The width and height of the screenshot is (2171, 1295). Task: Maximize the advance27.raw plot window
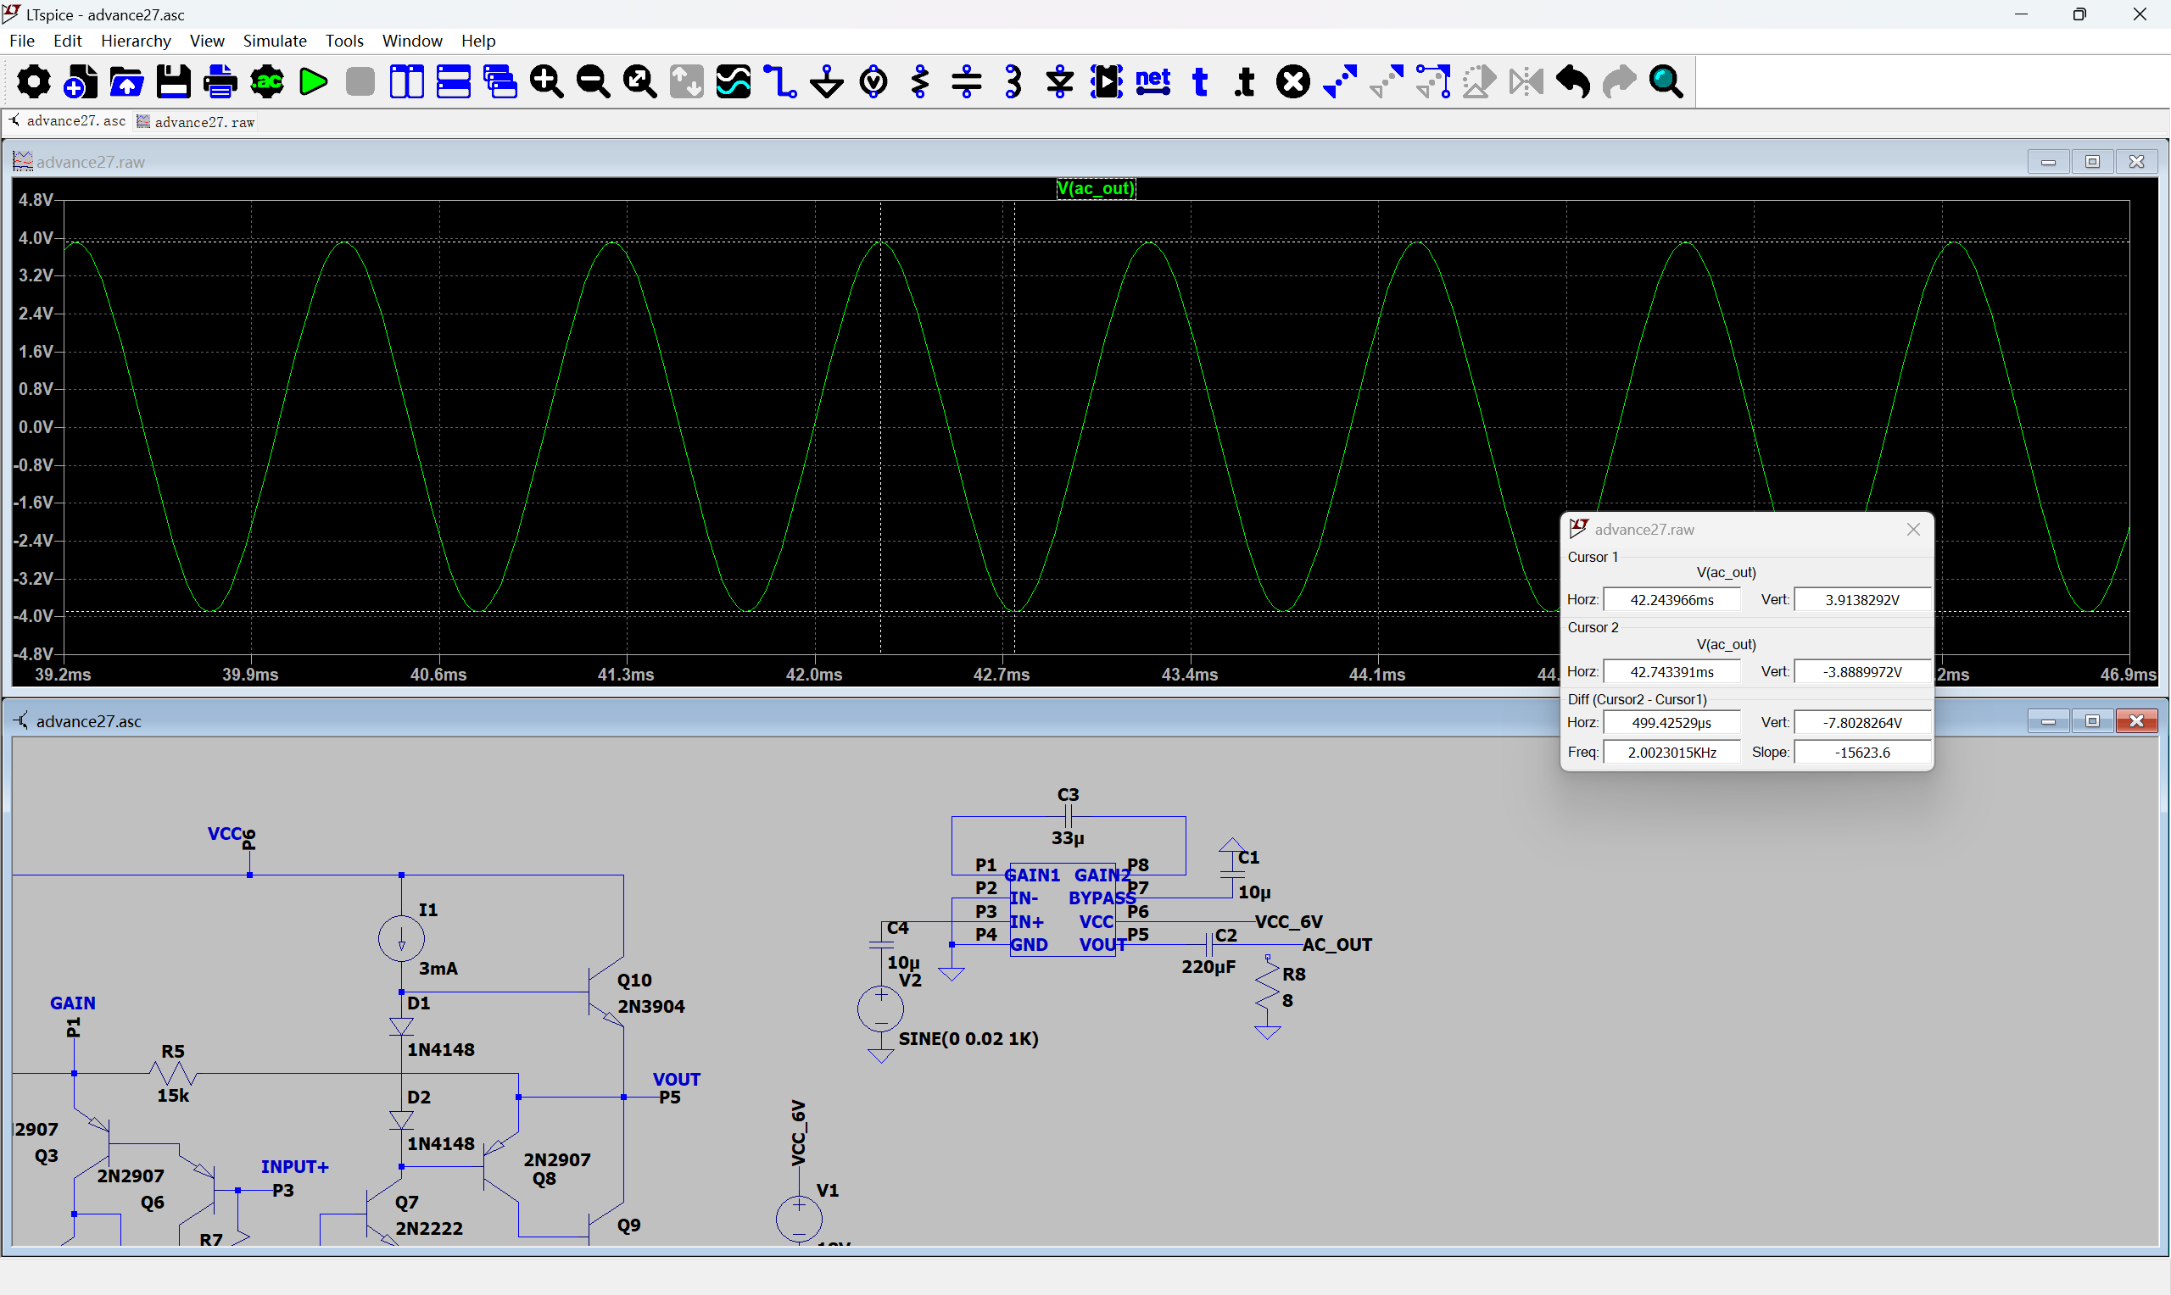click(2091, 161)
